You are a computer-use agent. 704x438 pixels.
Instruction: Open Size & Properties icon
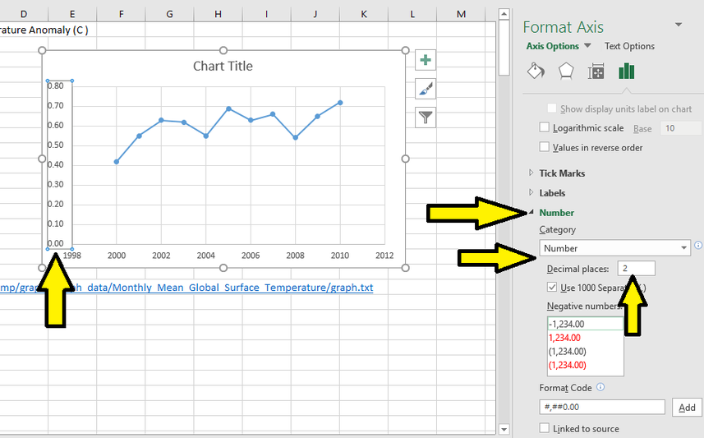(x=596, y=71)
